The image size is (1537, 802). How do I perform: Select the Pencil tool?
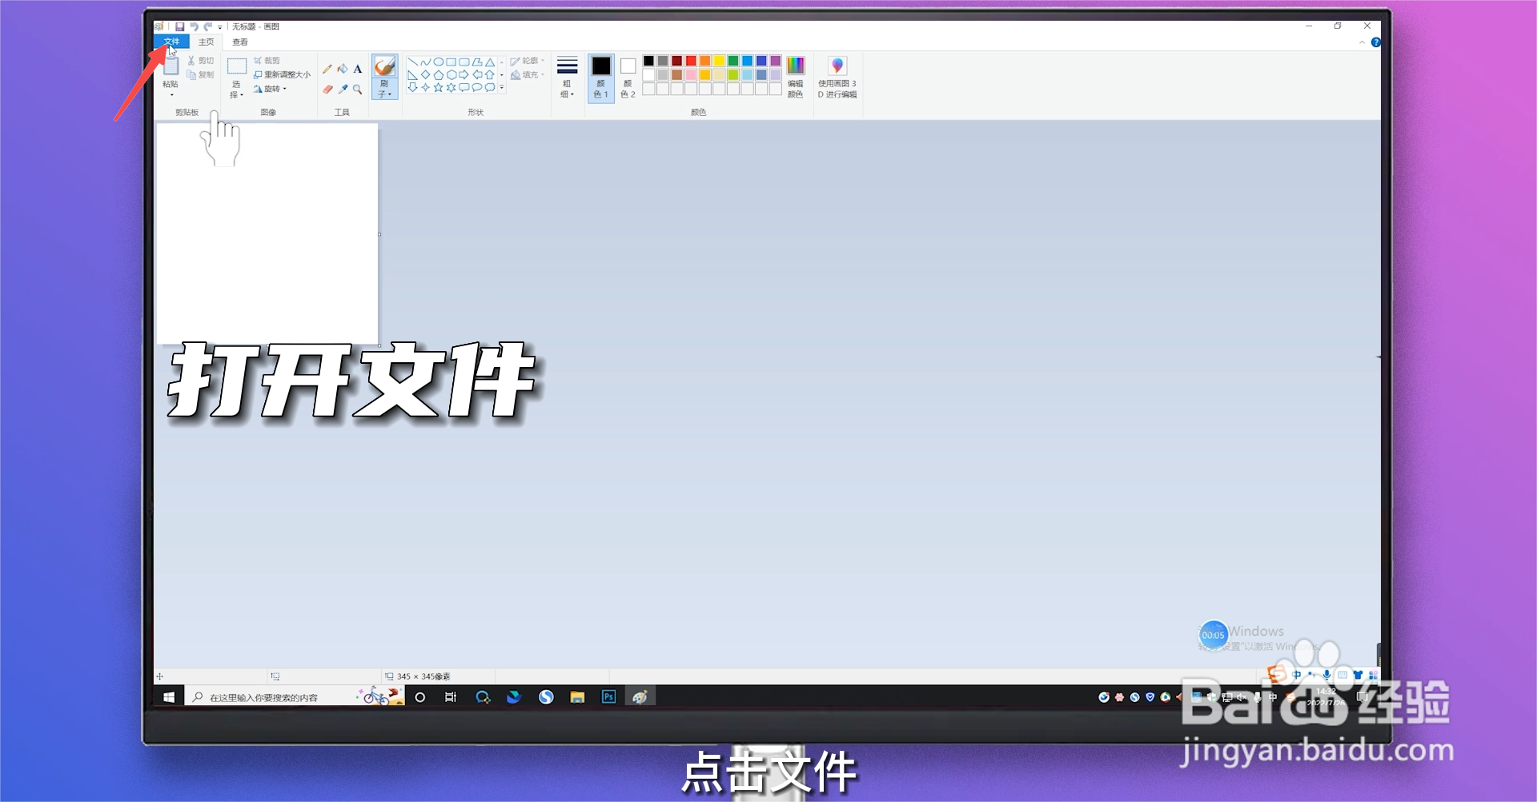[327, 69]
